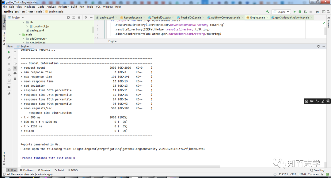Run Engine with the green toolbar play button
Viewport: 331px width, 178px height.
click(295, 12)
